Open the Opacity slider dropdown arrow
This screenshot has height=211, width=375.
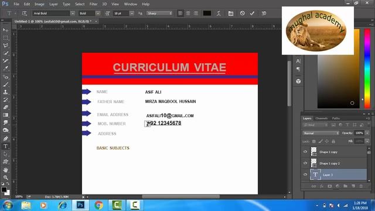coord(367,133)
